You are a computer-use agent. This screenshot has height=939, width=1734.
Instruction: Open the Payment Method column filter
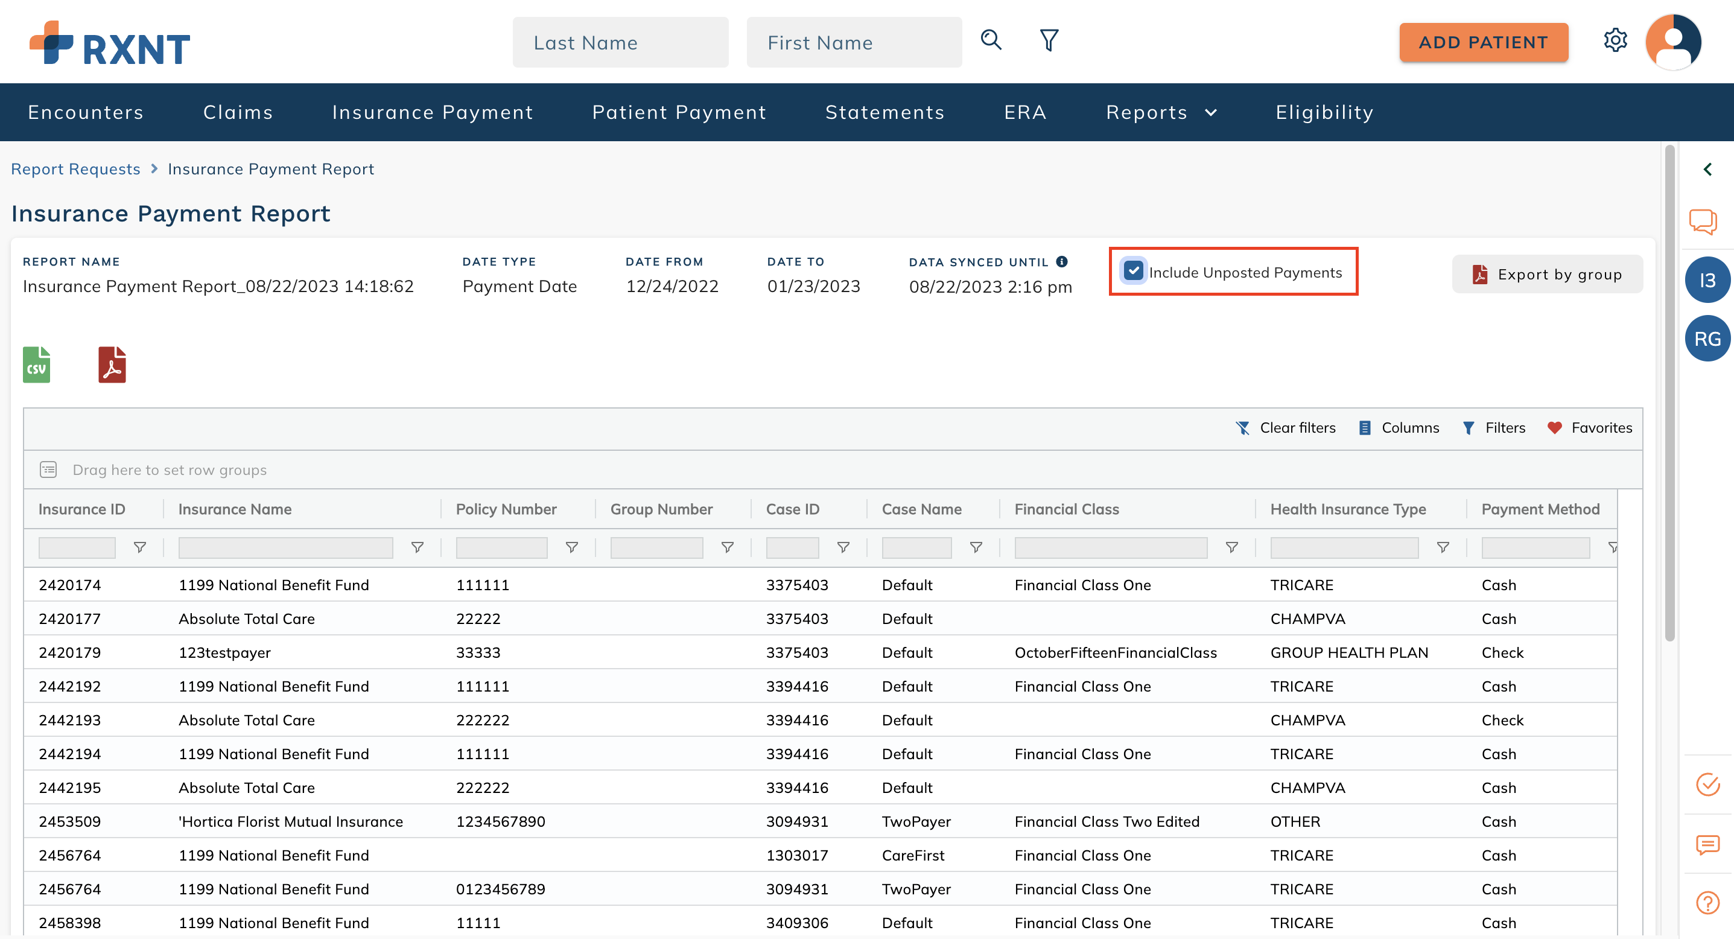[x=1613, y=547]
